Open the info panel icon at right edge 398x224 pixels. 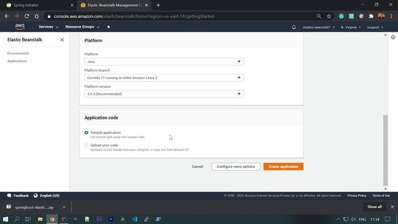(x=393, y=37)
